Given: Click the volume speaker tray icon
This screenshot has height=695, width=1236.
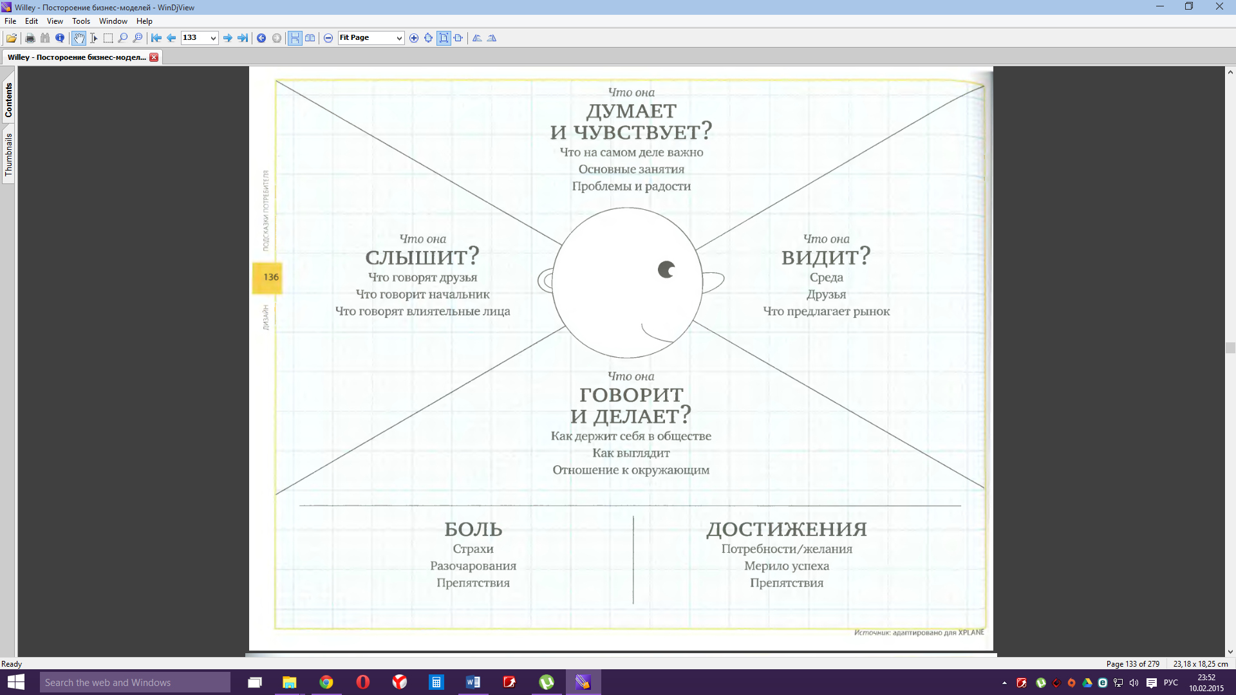Looking at the screenshot, I should pyautogui.click(x=1134, y=683).
